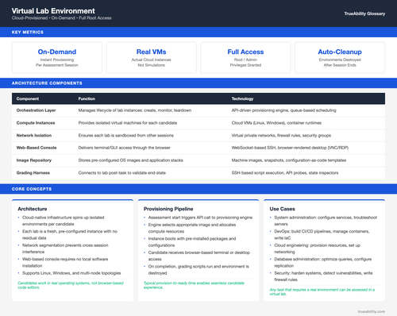The height and width of the screenshot is (316, 397).
Task: Click the Provisioning Pipeline card heading
Action: pyautogui.click(x=168, y=209)
